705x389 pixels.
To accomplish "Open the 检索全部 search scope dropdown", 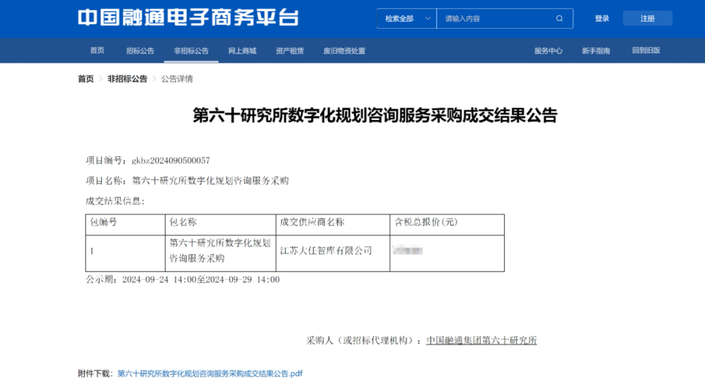I will [407, 18].
